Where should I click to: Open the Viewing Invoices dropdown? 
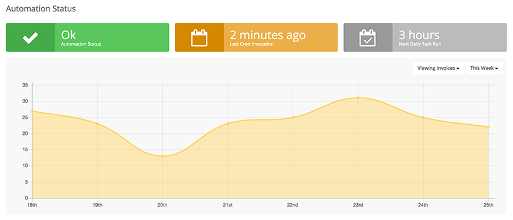coord(438,68)
